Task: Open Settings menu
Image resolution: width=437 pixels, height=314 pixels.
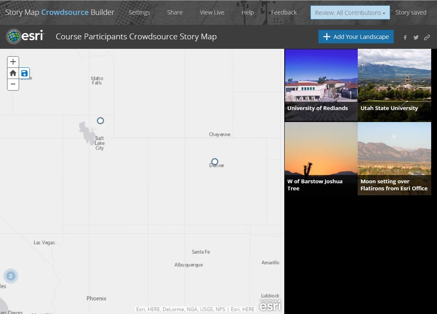Action: pos(139,12)
